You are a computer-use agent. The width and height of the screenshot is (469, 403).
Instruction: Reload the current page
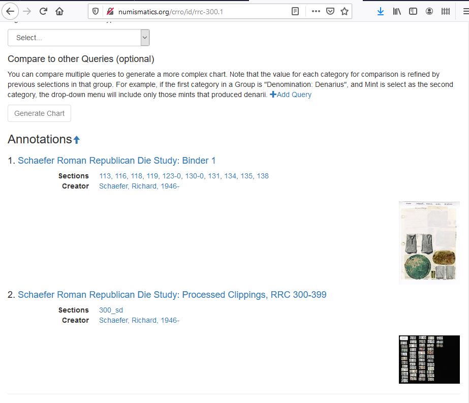coord(43,11)
